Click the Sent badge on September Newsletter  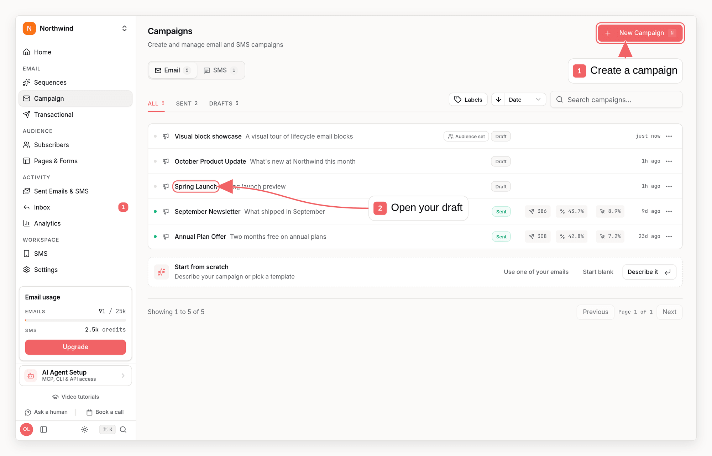tap(501, 212)
